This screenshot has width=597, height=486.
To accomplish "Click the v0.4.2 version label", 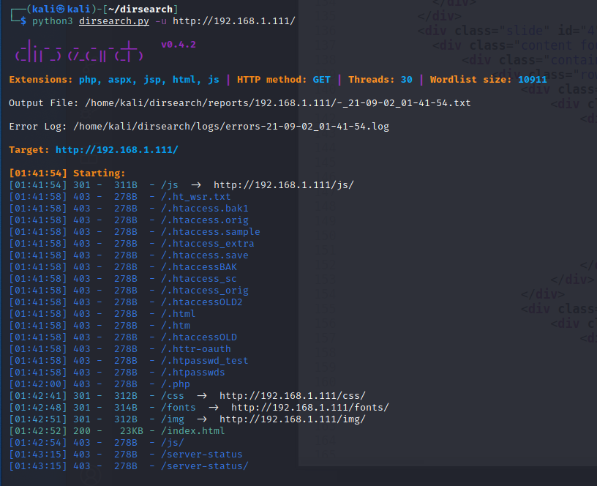I will tap(178, 44).
